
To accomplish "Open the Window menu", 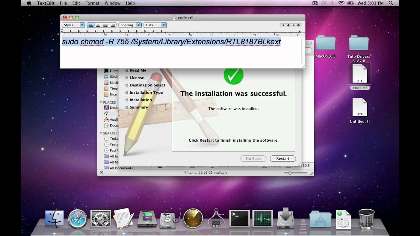I will (113, 3).
